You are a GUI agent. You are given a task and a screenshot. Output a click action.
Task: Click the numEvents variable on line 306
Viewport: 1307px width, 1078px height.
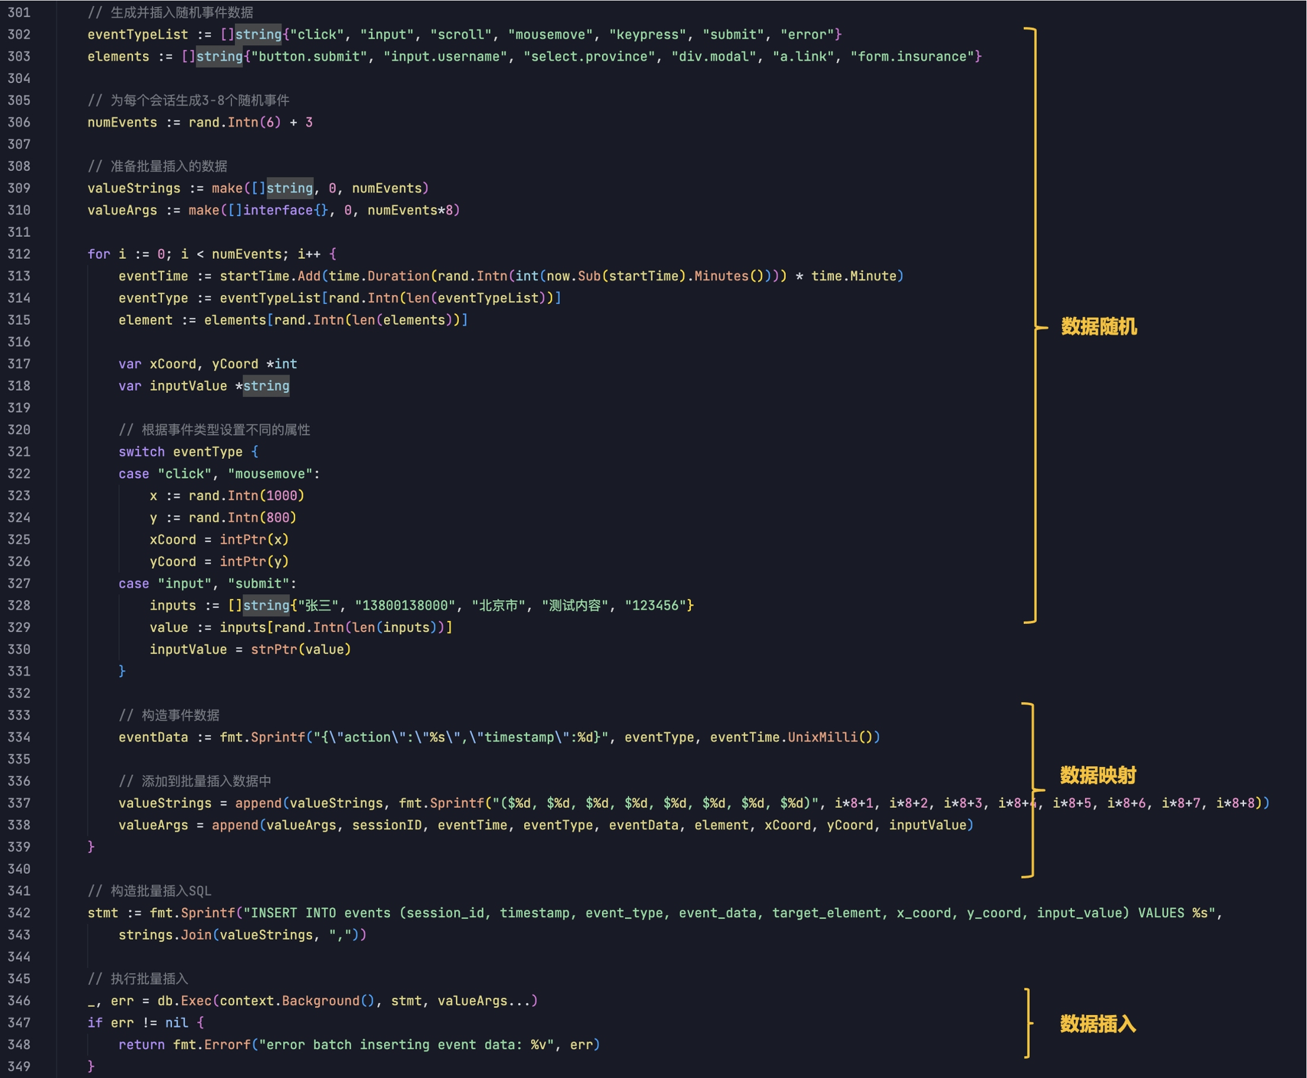(x=122, y=122)
